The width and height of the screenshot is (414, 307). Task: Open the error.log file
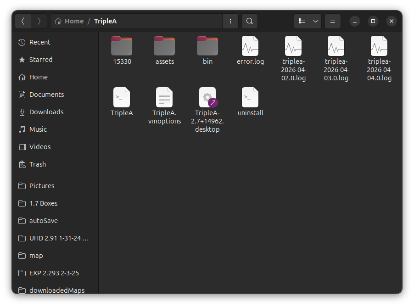(250, 48)
